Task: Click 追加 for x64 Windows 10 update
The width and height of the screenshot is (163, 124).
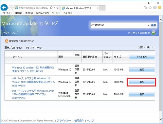Action: pos(142,82)
